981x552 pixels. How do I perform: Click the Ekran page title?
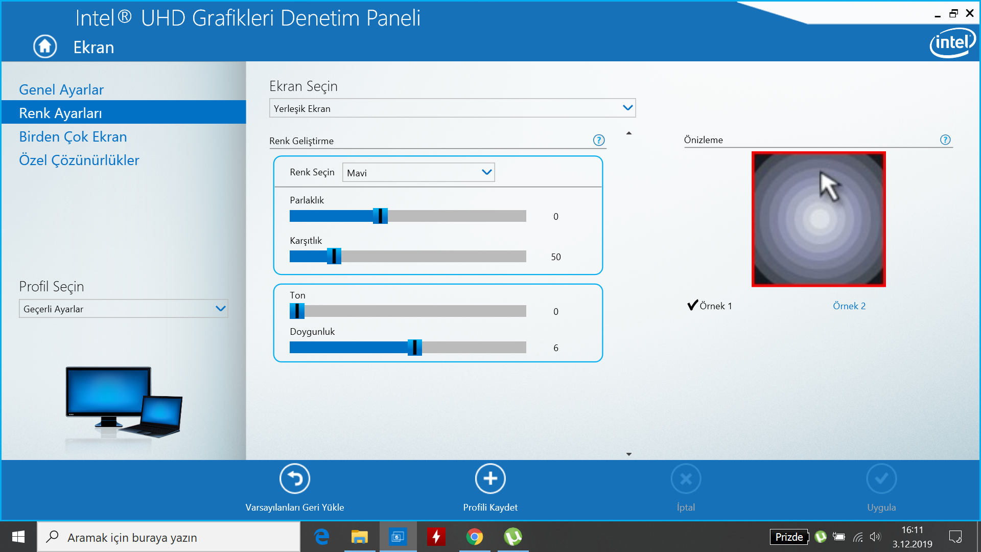click(94, 47)
